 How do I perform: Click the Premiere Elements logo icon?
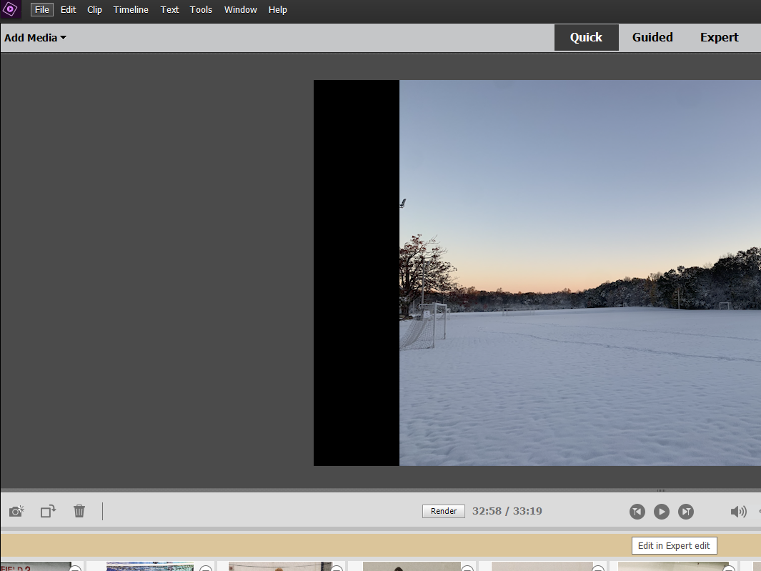tap(10, 10)
